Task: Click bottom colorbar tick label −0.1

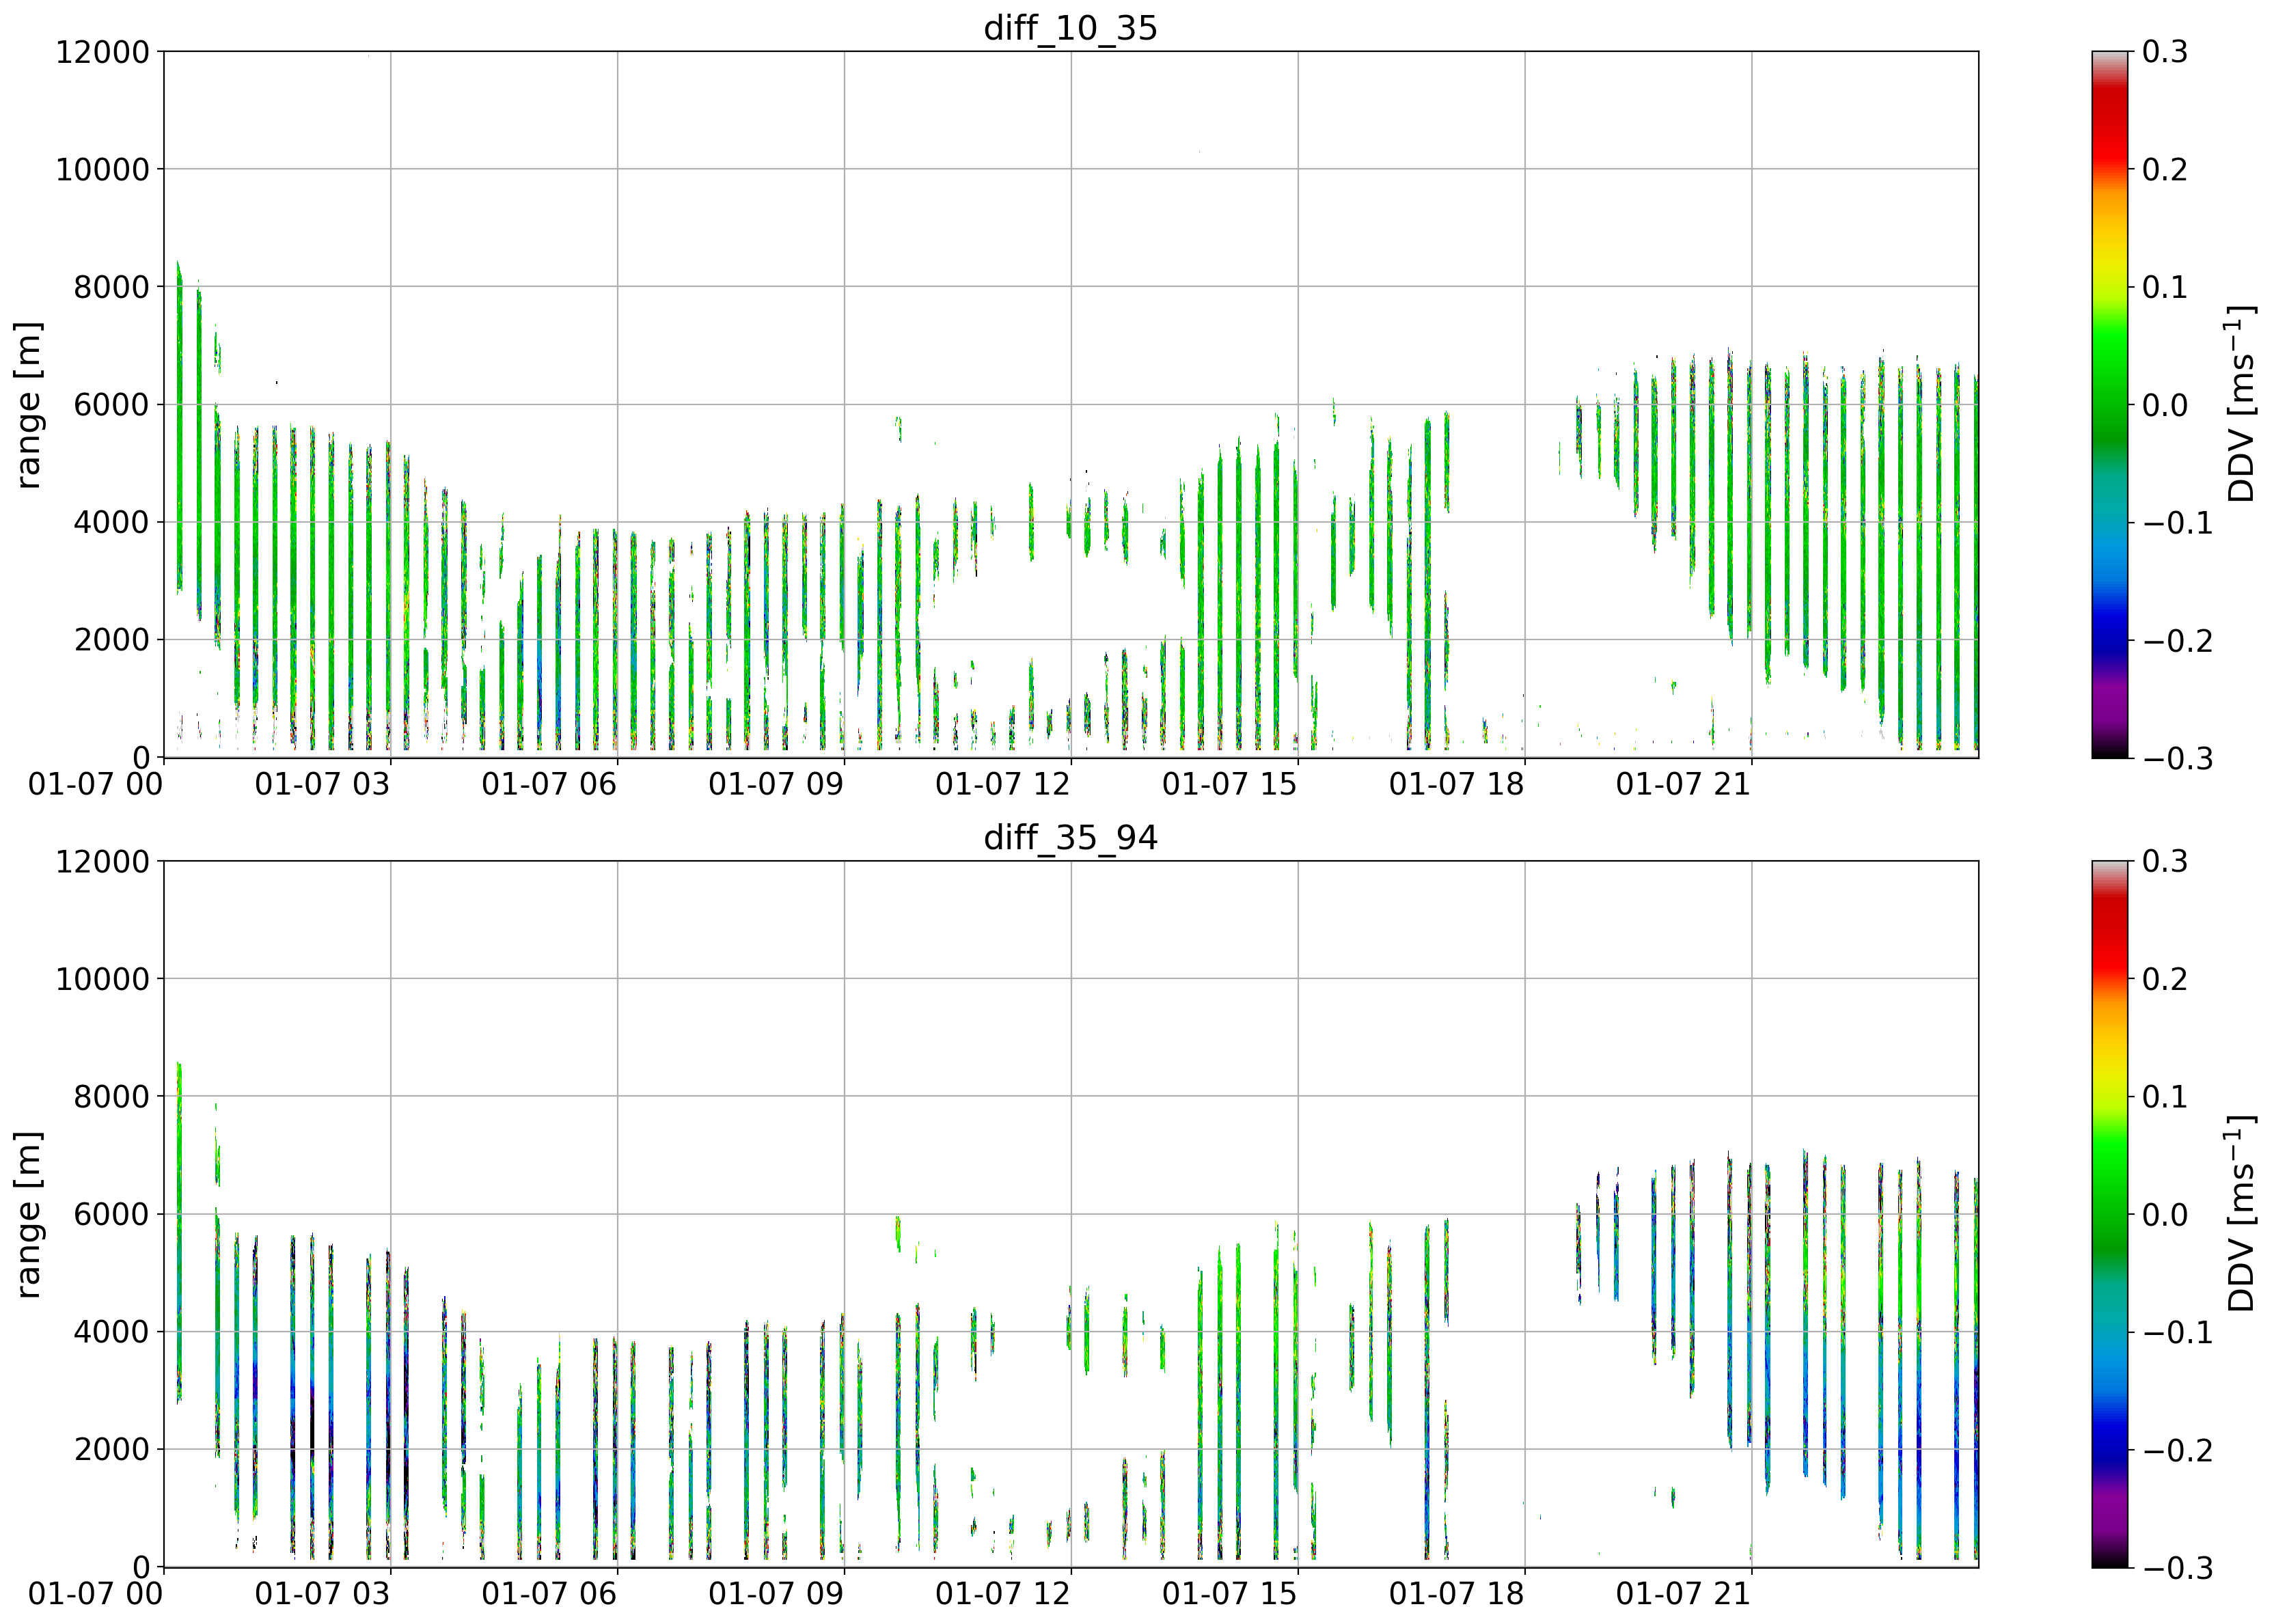Action: click(2177, 1332)
